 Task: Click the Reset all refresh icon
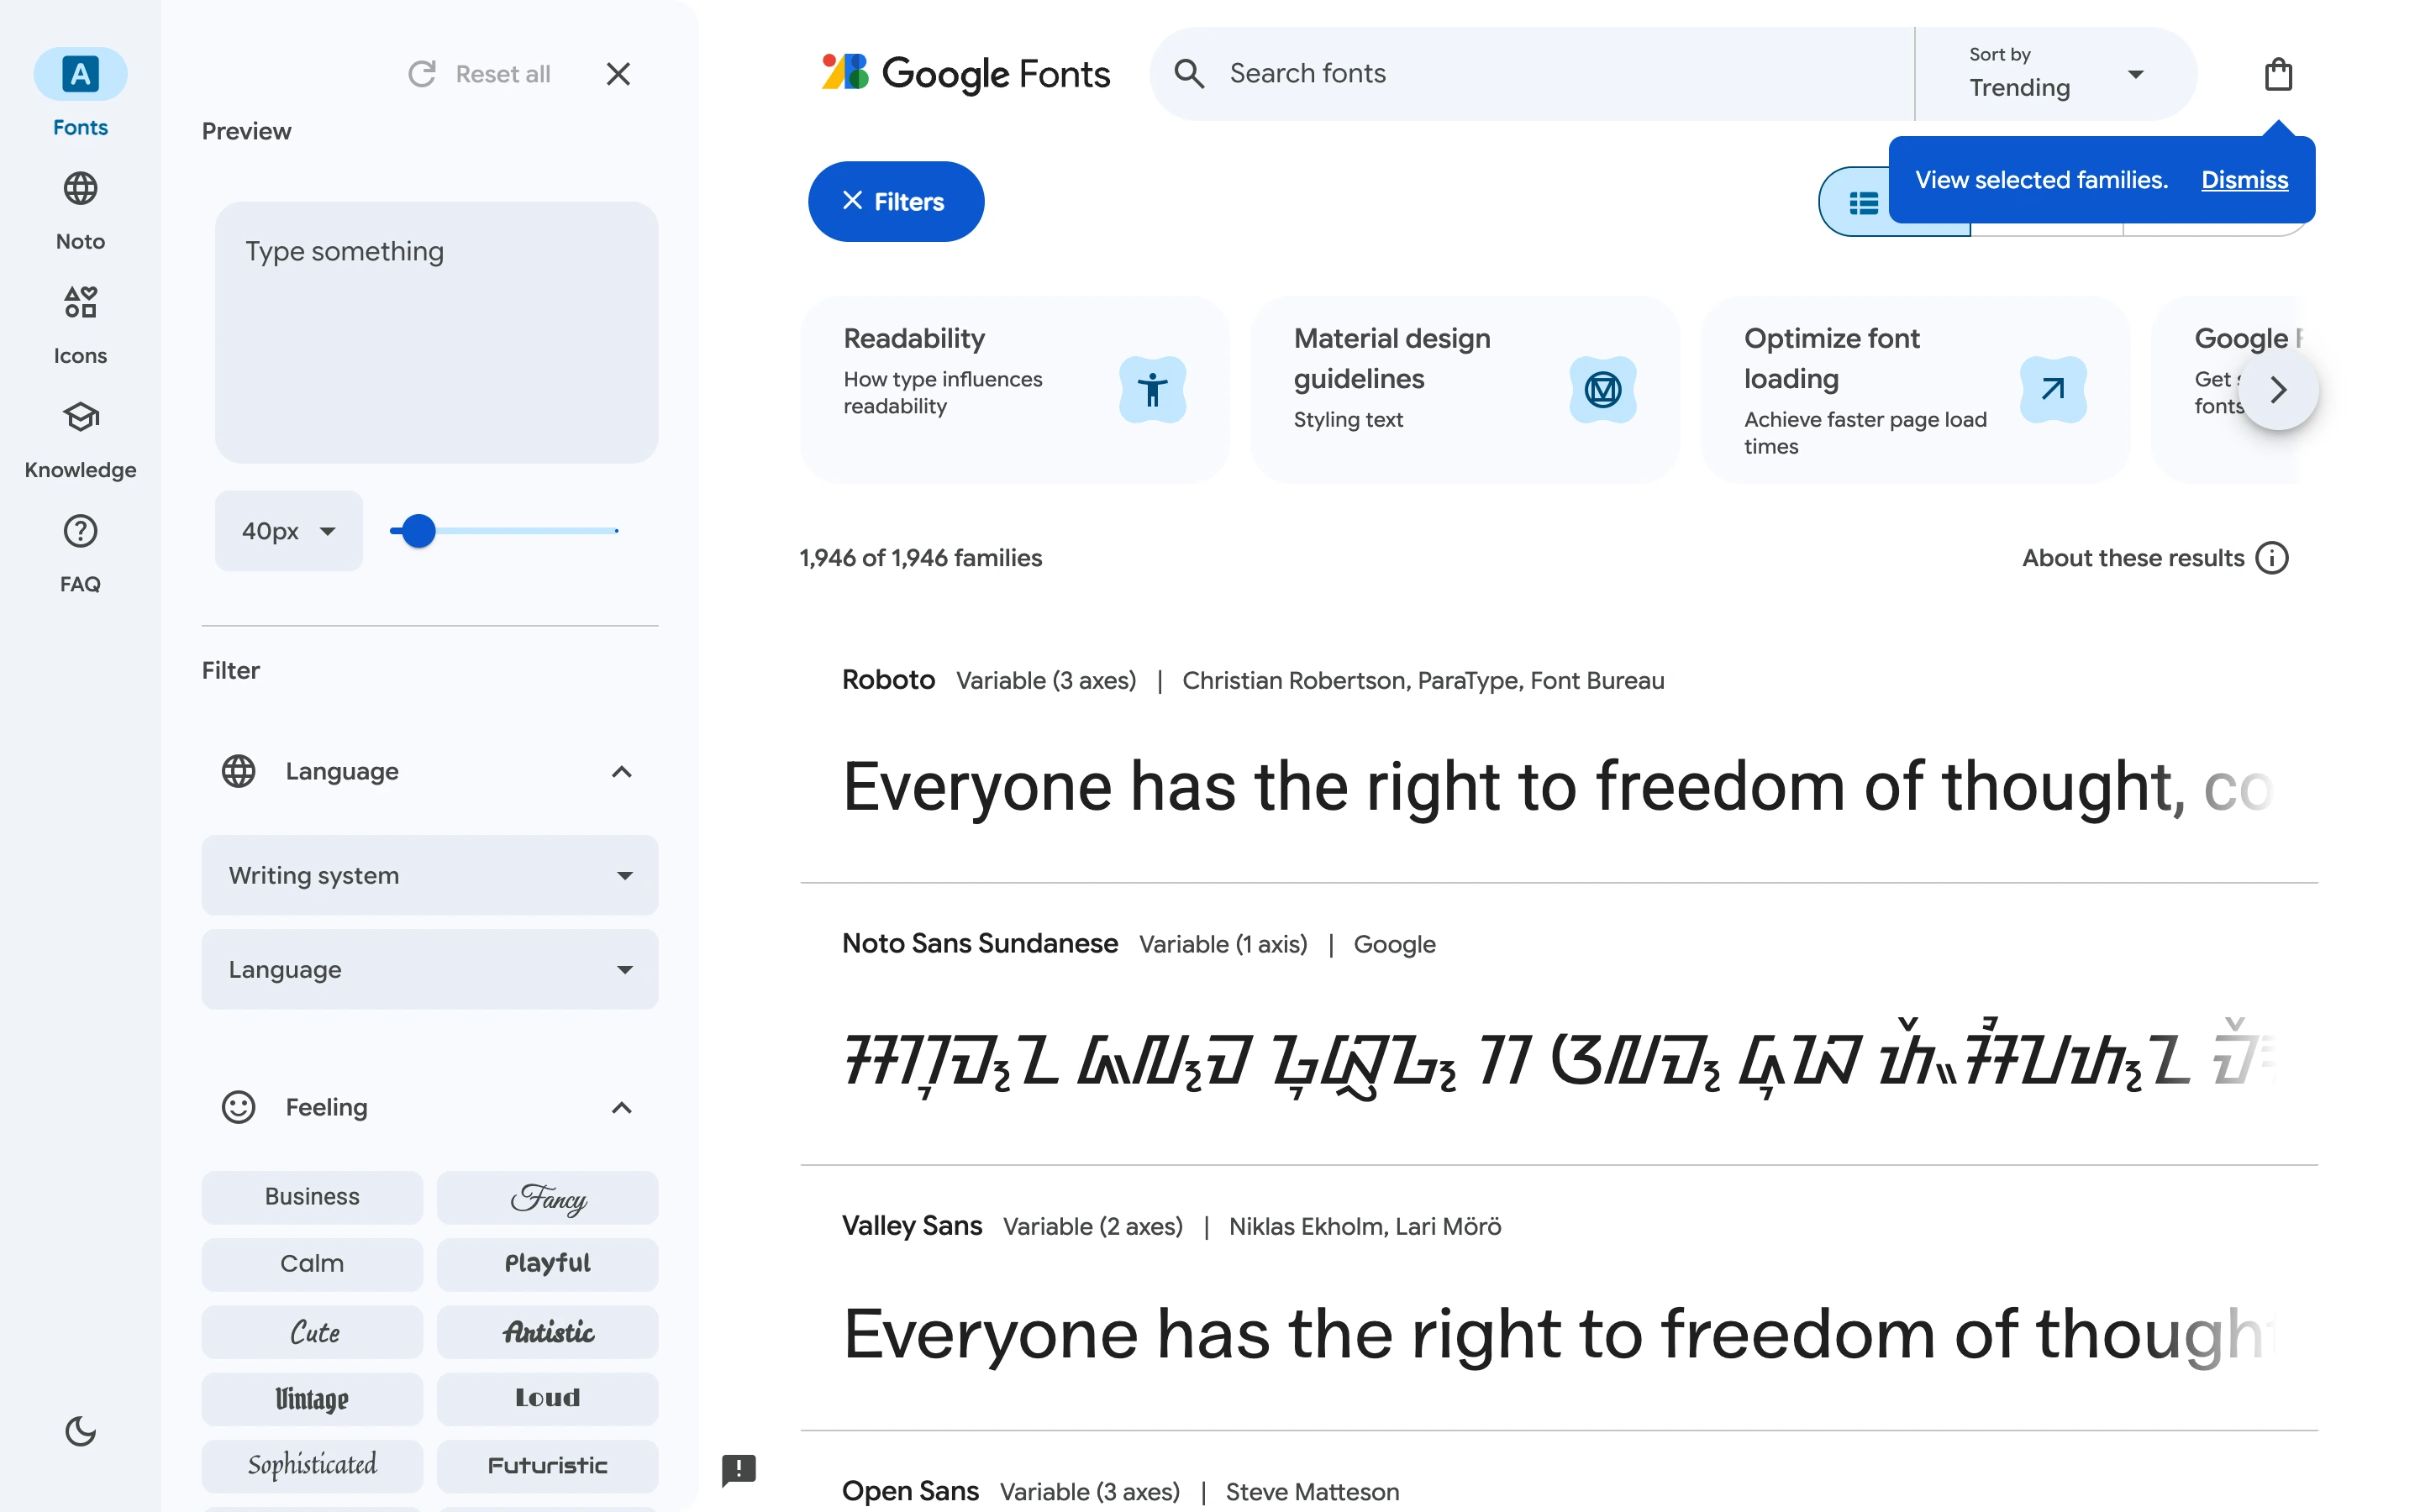tap(422, 74)
